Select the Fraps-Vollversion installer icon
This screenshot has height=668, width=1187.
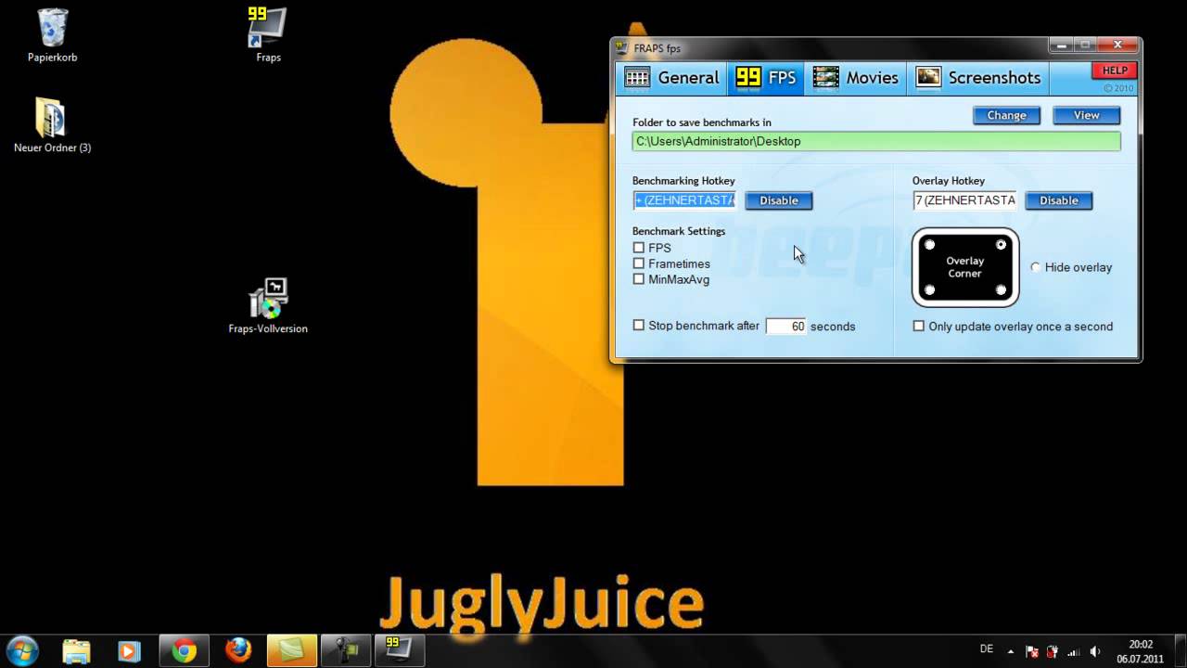pos(268,306)
